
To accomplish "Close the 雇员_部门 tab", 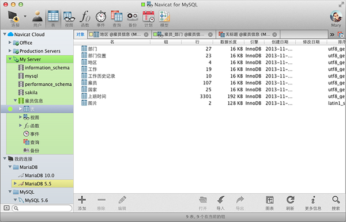I will [210, 35].
